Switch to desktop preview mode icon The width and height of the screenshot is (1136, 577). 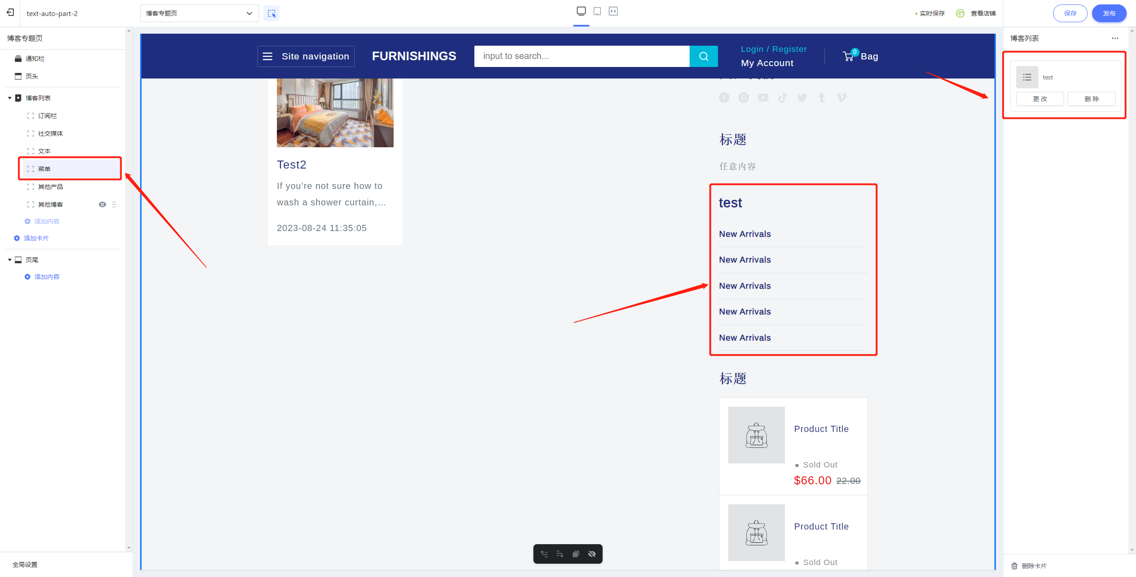point(581,11)
